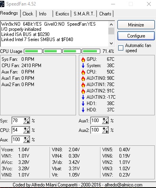Click the Aux1 speed field showing 100
Image resolution: width=156 pixels, height=188 pixels.
tap(97, 120)
